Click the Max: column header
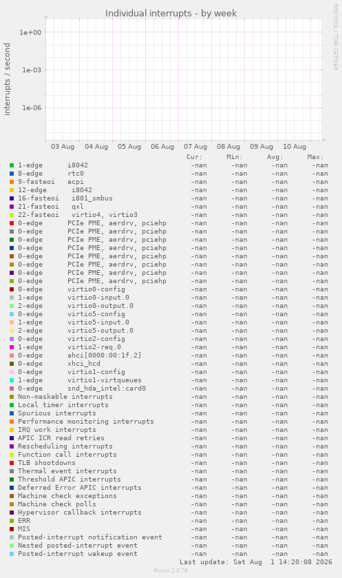This screenshot has height=578, width=342. 315,157
